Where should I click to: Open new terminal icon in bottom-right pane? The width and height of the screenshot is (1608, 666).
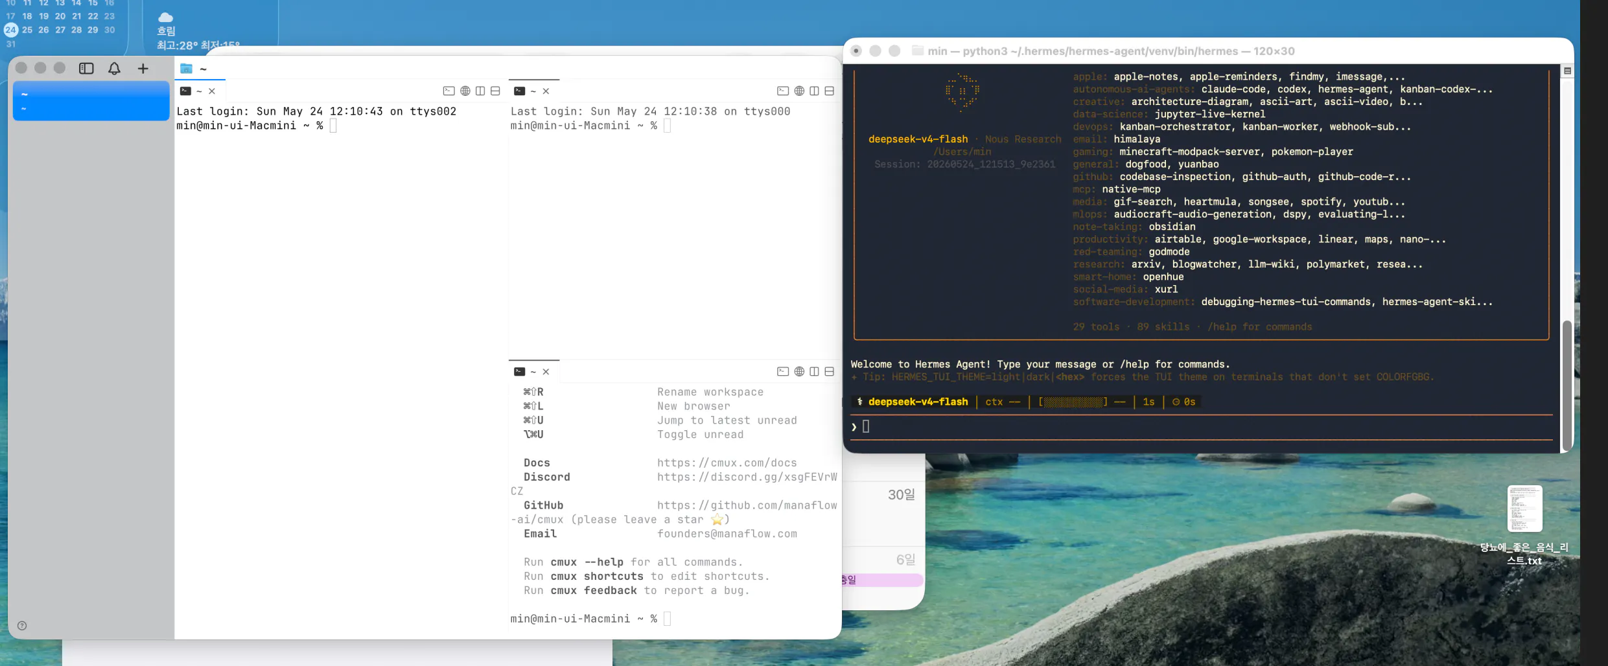pyautogui.click(x=783, y=371)
